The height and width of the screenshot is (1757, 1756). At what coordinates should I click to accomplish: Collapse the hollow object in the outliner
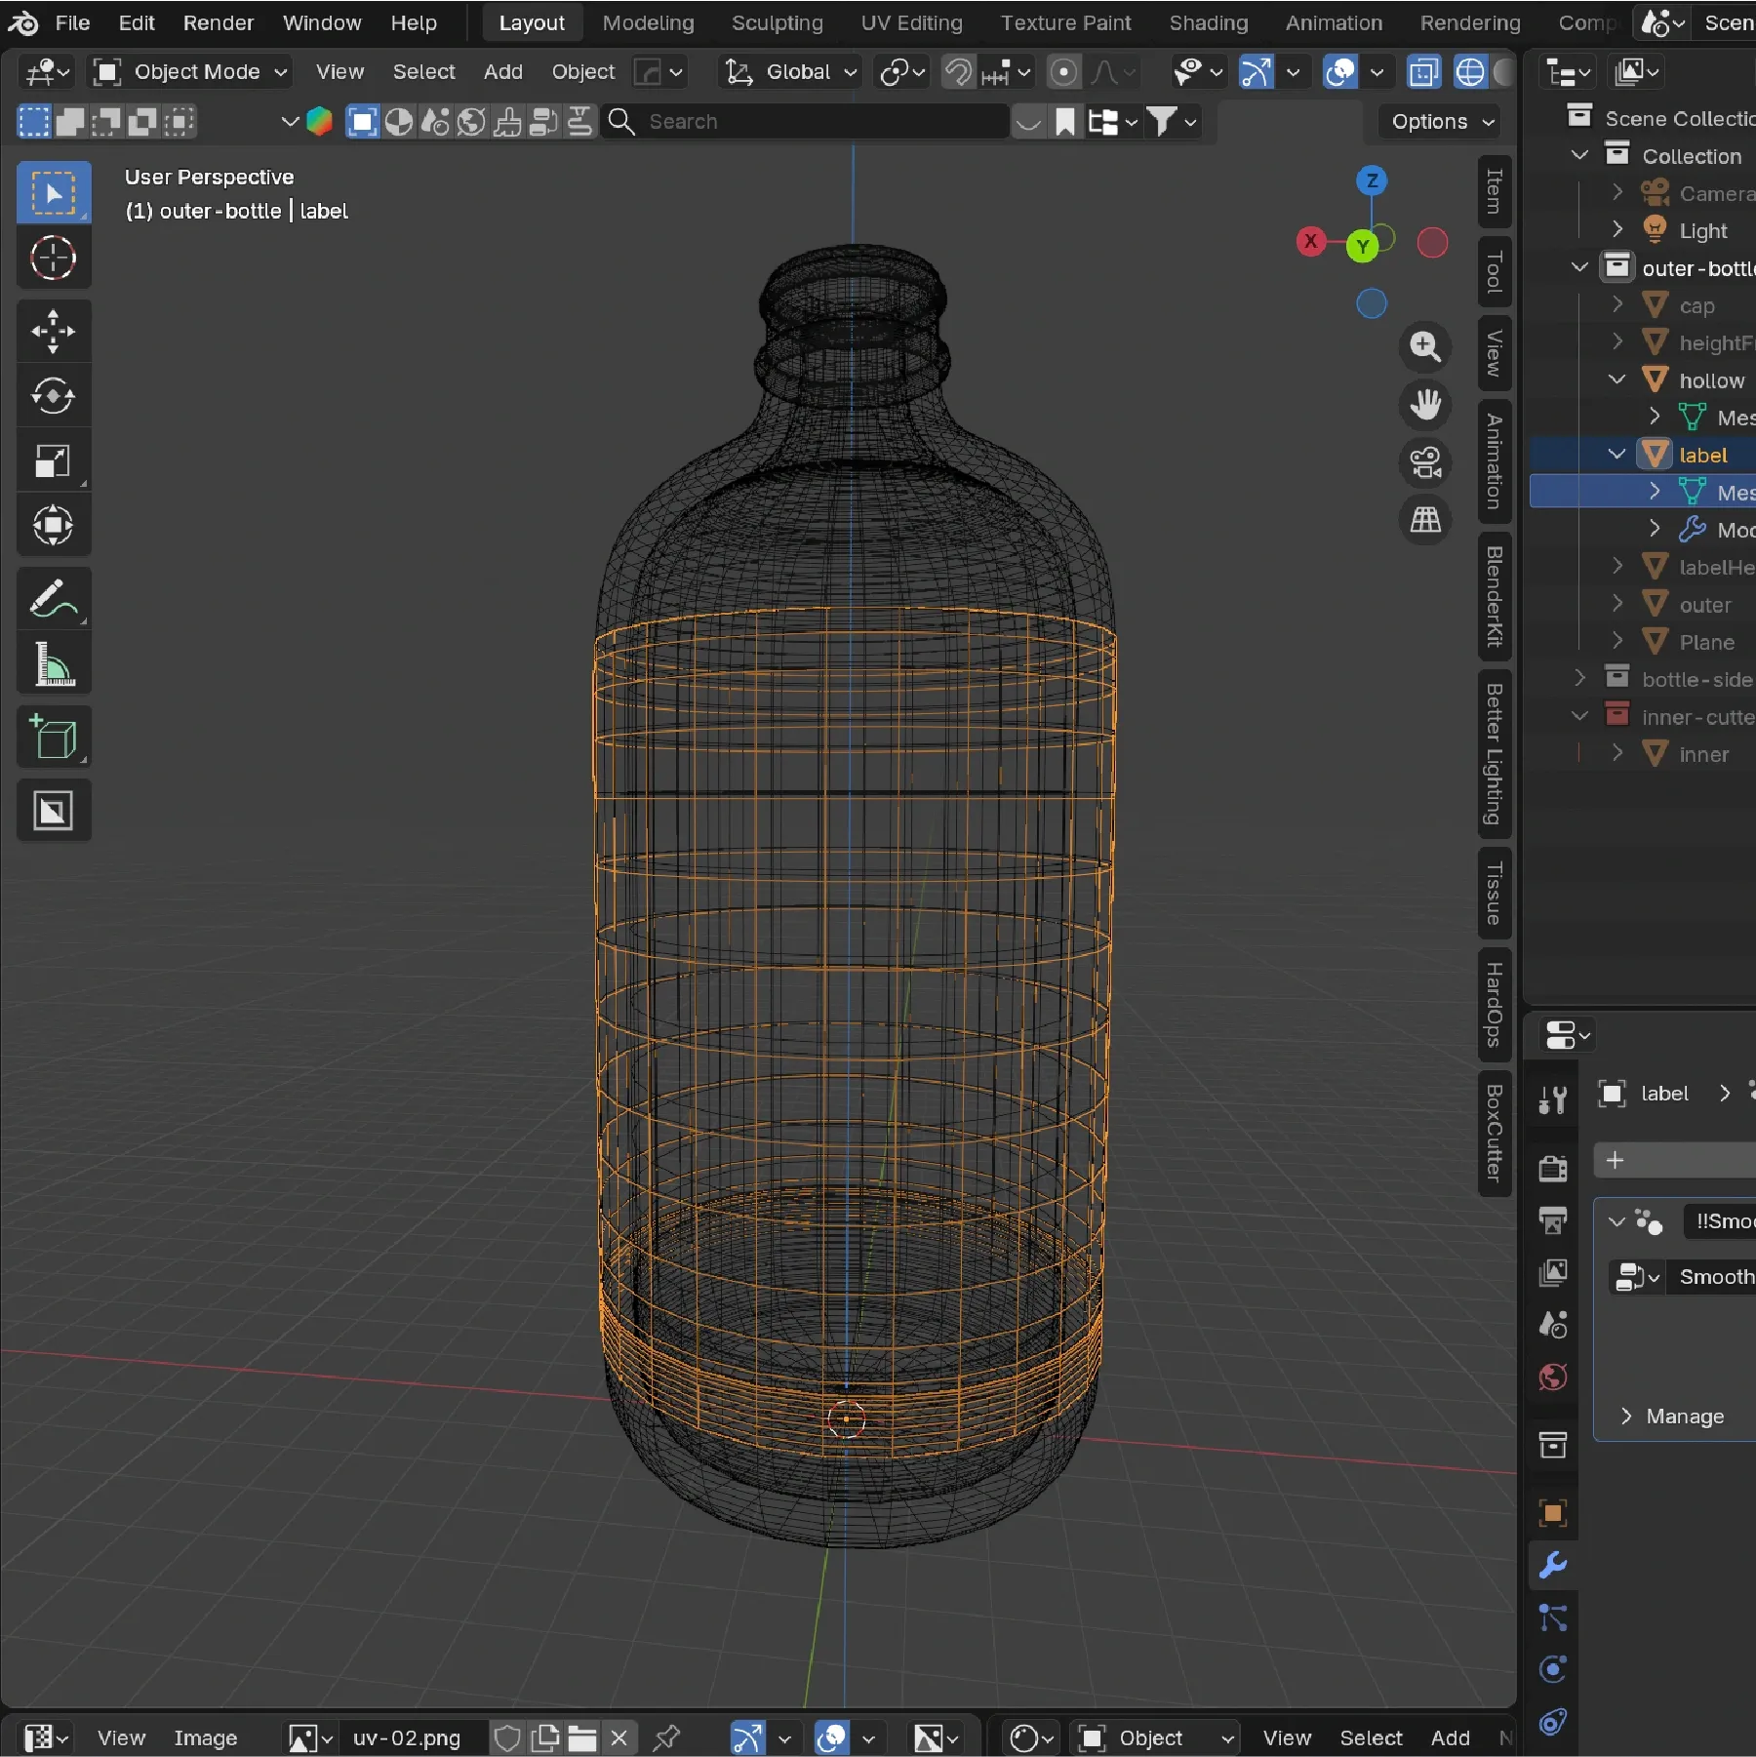coord(1617,379)
